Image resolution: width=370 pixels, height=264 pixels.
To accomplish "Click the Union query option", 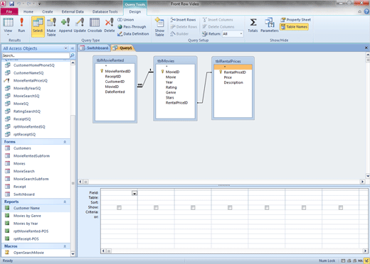I will [126, 20].
